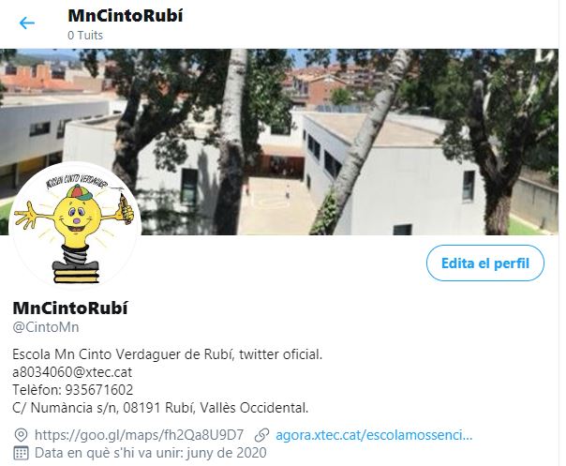Click the 0 Tuits count text

pyautogui.click(x=85, y=36)
